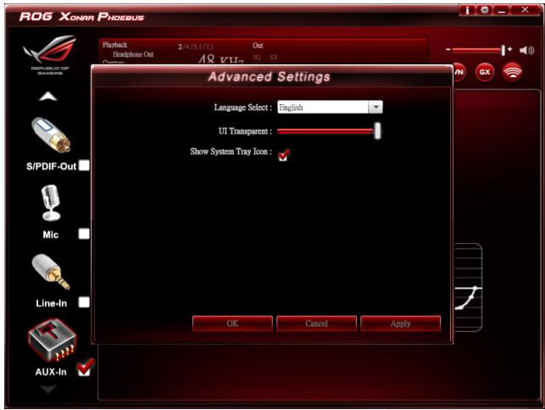Click the minus volume decrease icon
Viewport: 545px width, 410px height.
click(x=448, y=50)
